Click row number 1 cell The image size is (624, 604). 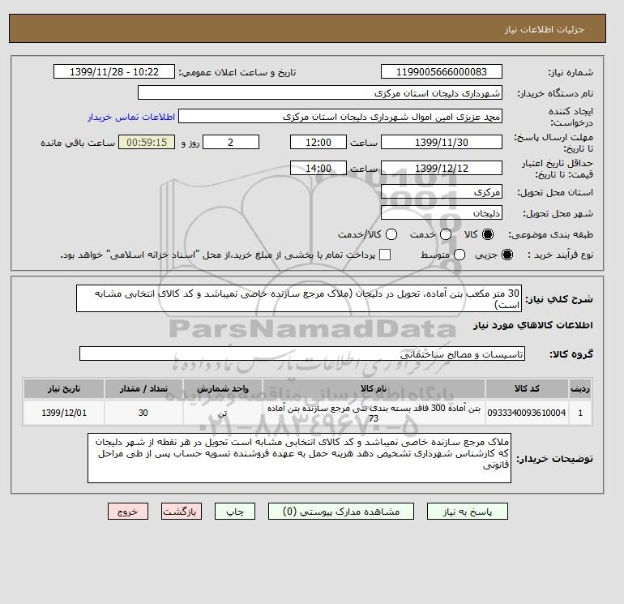580,413
